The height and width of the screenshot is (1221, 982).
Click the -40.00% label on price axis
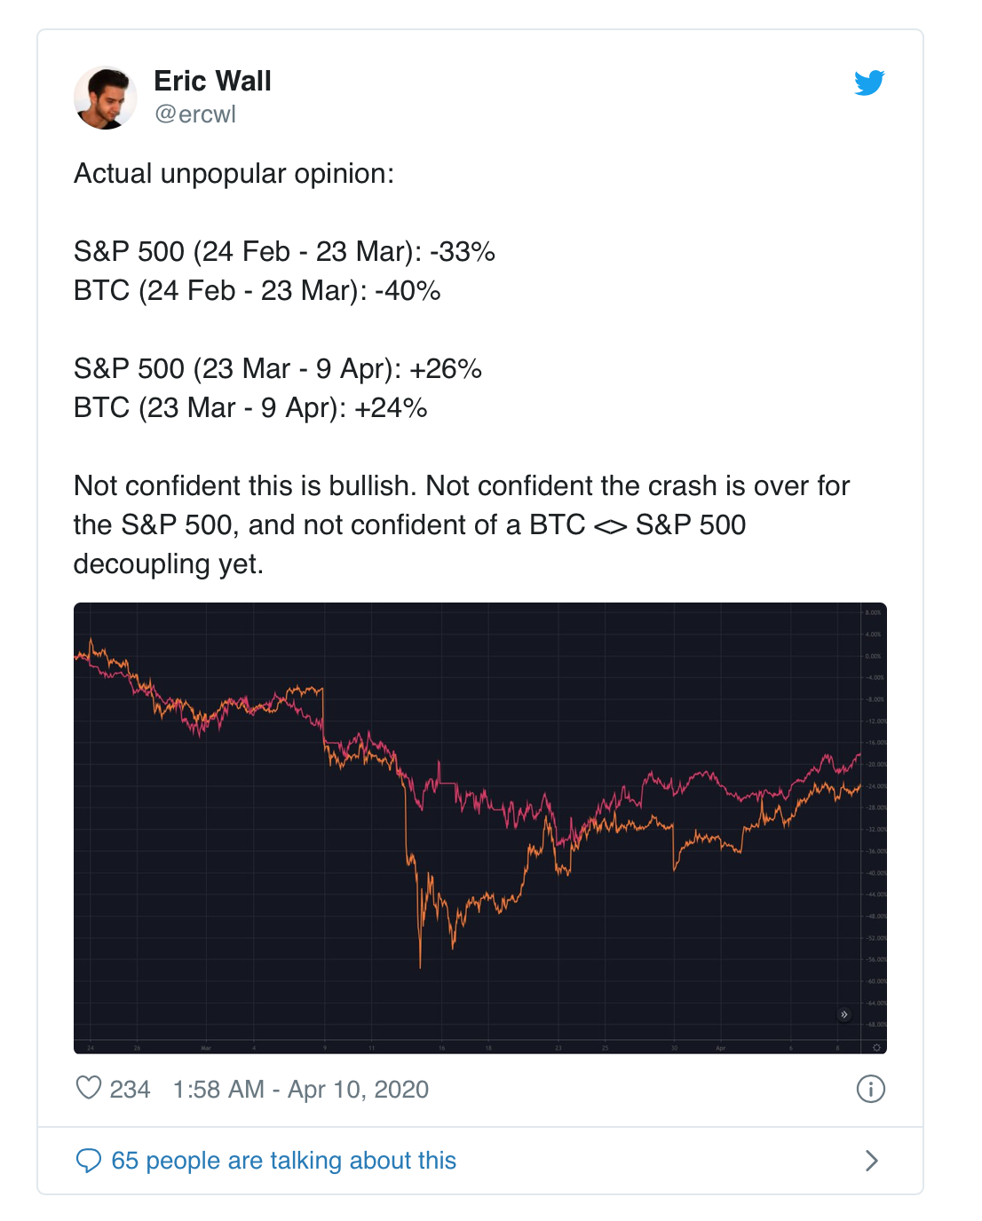[874, 873]
